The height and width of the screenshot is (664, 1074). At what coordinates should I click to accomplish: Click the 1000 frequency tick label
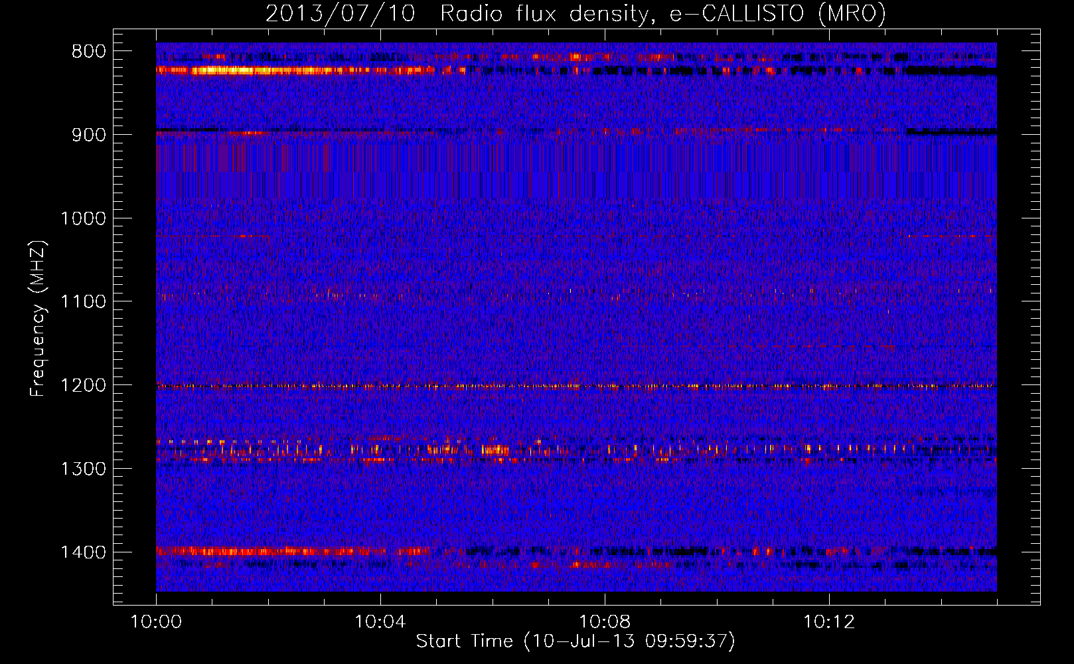point(83,218)
